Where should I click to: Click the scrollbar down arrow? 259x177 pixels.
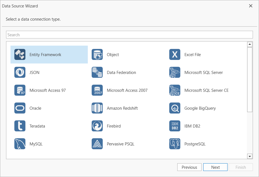(250, 156)
